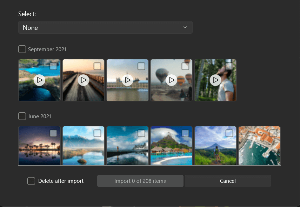Click the Cancel button
Viewport: 300px width, 207px height.
[x=228, y=181]
